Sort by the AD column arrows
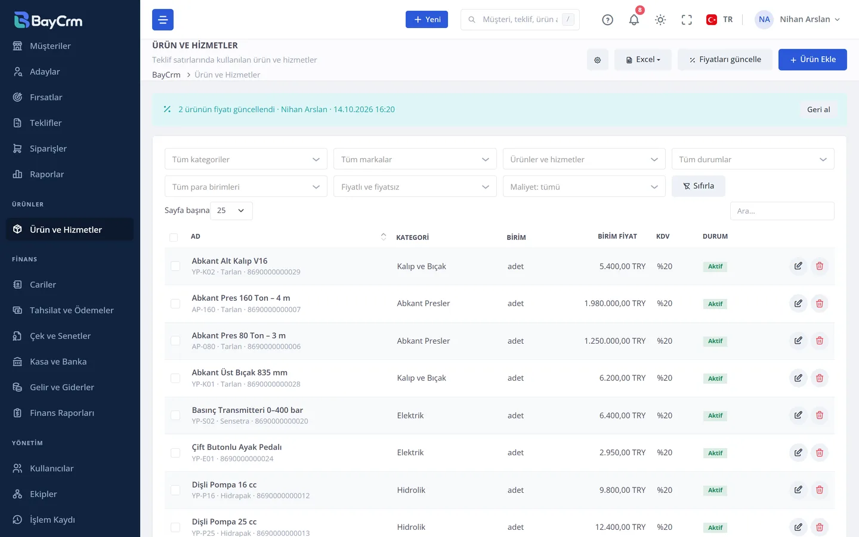 383,237
